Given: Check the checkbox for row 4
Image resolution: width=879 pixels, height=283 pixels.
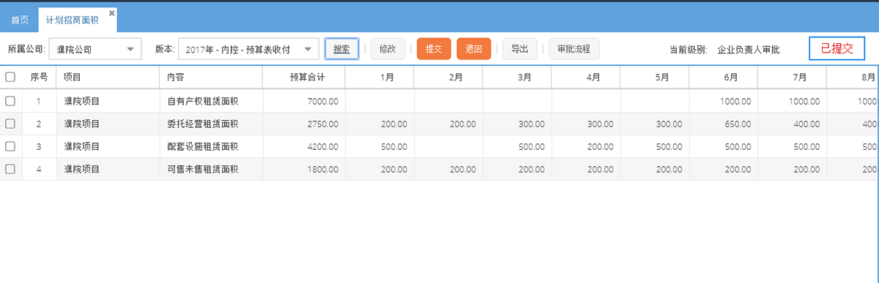Looking at the screenshot, I should 10,169.
